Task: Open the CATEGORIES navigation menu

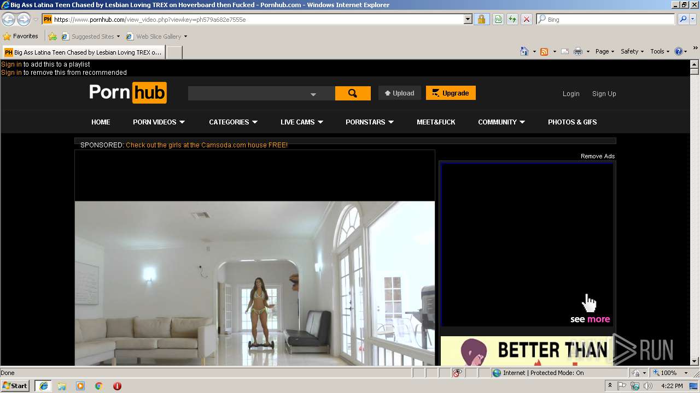Action: [234, 122]
